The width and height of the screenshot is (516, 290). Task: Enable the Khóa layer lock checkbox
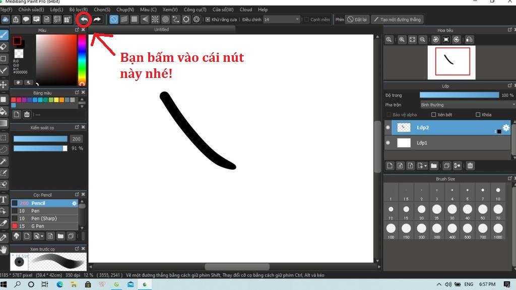(478, 115)
